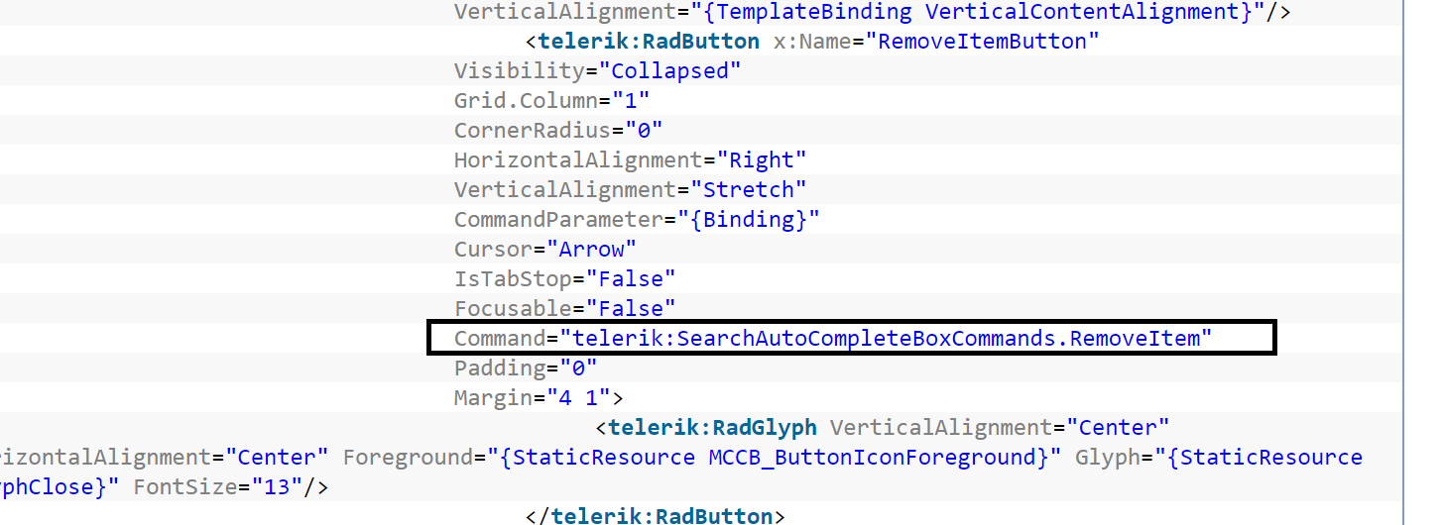Click the Padding="0" line

(526, 368)
